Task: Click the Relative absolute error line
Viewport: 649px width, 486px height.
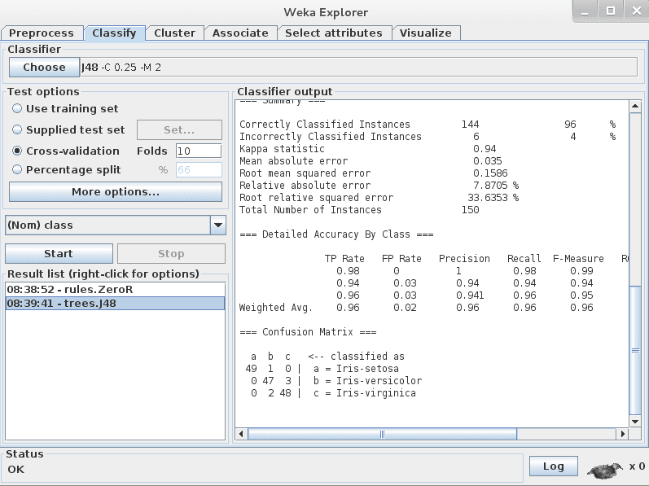Action: coord(379,186)
